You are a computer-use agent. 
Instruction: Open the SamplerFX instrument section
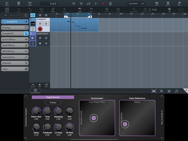(x=15, y=33)
